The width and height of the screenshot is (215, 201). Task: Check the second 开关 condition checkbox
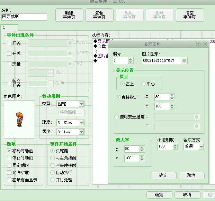(9, 53)
